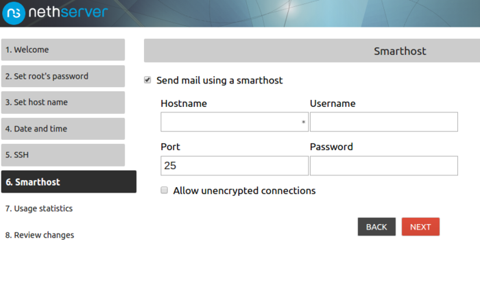Select the Set host name step
Image resolution: width=480 pixels, height=283 pixels.
(x=62, y=102)
